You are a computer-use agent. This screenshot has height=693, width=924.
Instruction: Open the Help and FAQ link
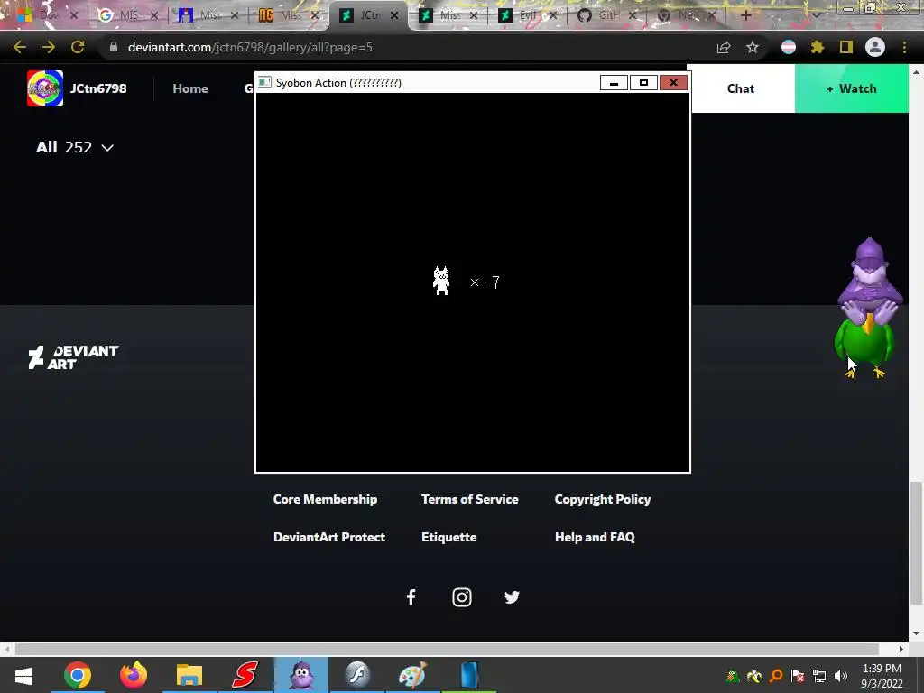pos(595,537)
